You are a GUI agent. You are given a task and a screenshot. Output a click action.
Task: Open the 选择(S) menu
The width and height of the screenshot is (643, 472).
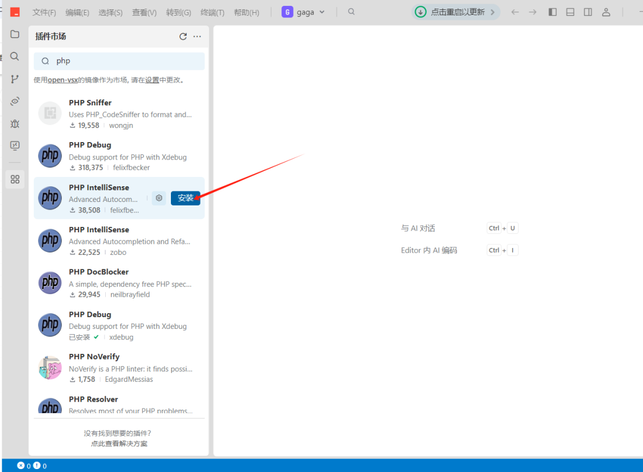(x=110, y=13)
